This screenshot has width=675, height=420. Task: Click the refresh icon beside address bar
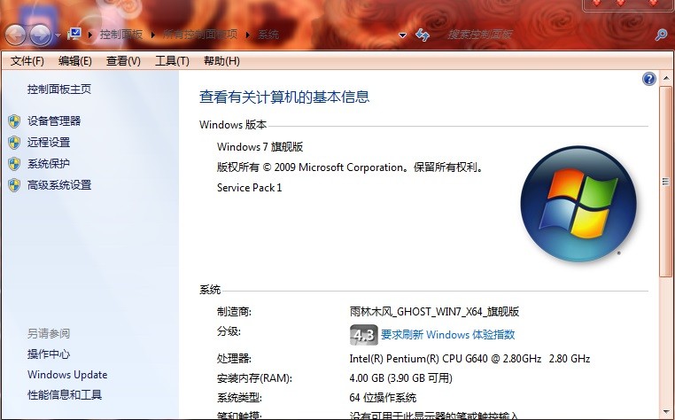(x=423, y=35)
